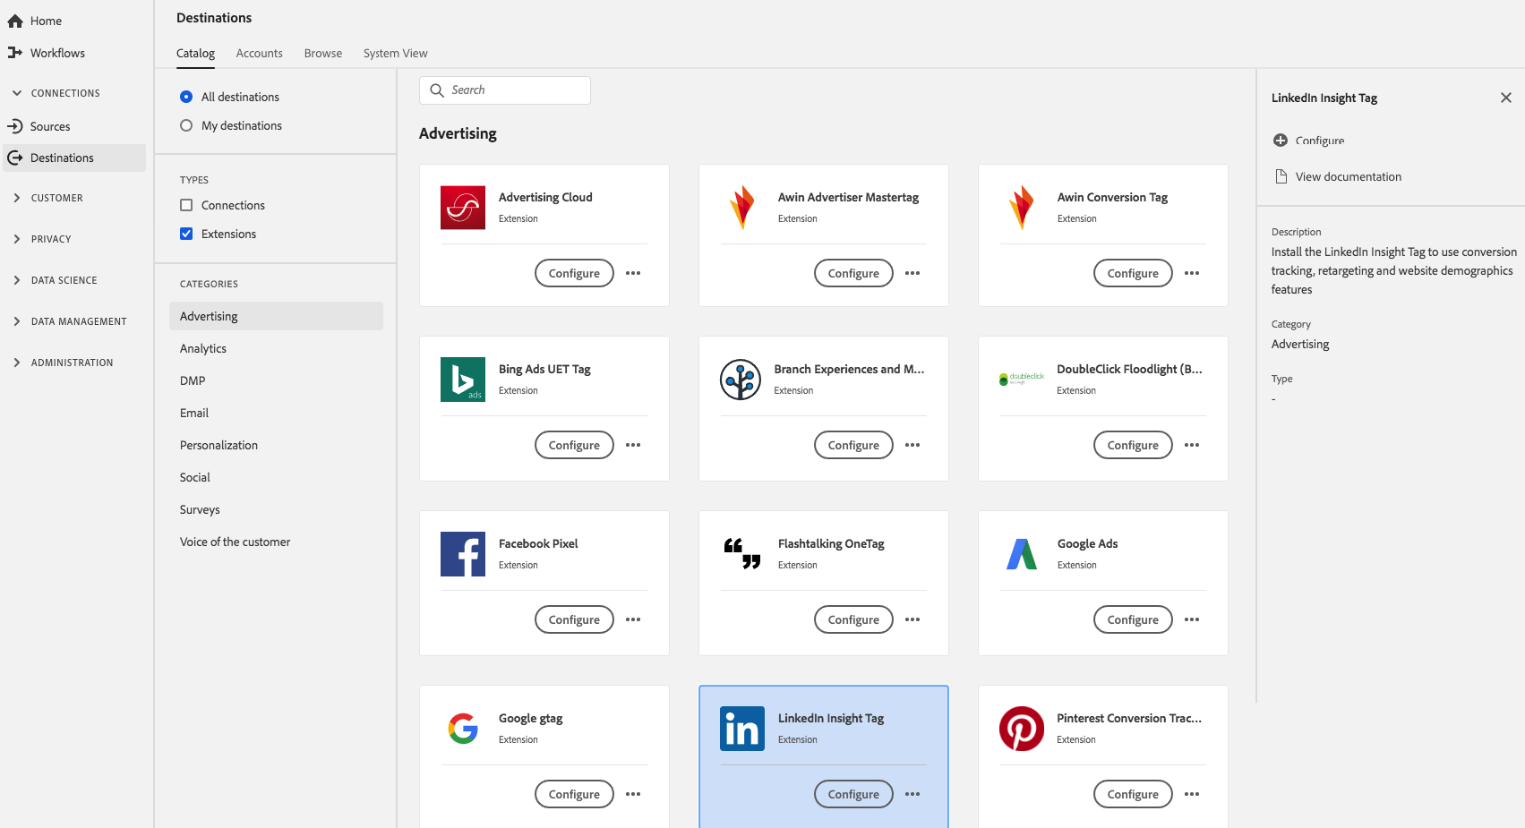The image size is (1525, 828).
Task: Check the Connections type checkbox
Action: pos(186,205)
